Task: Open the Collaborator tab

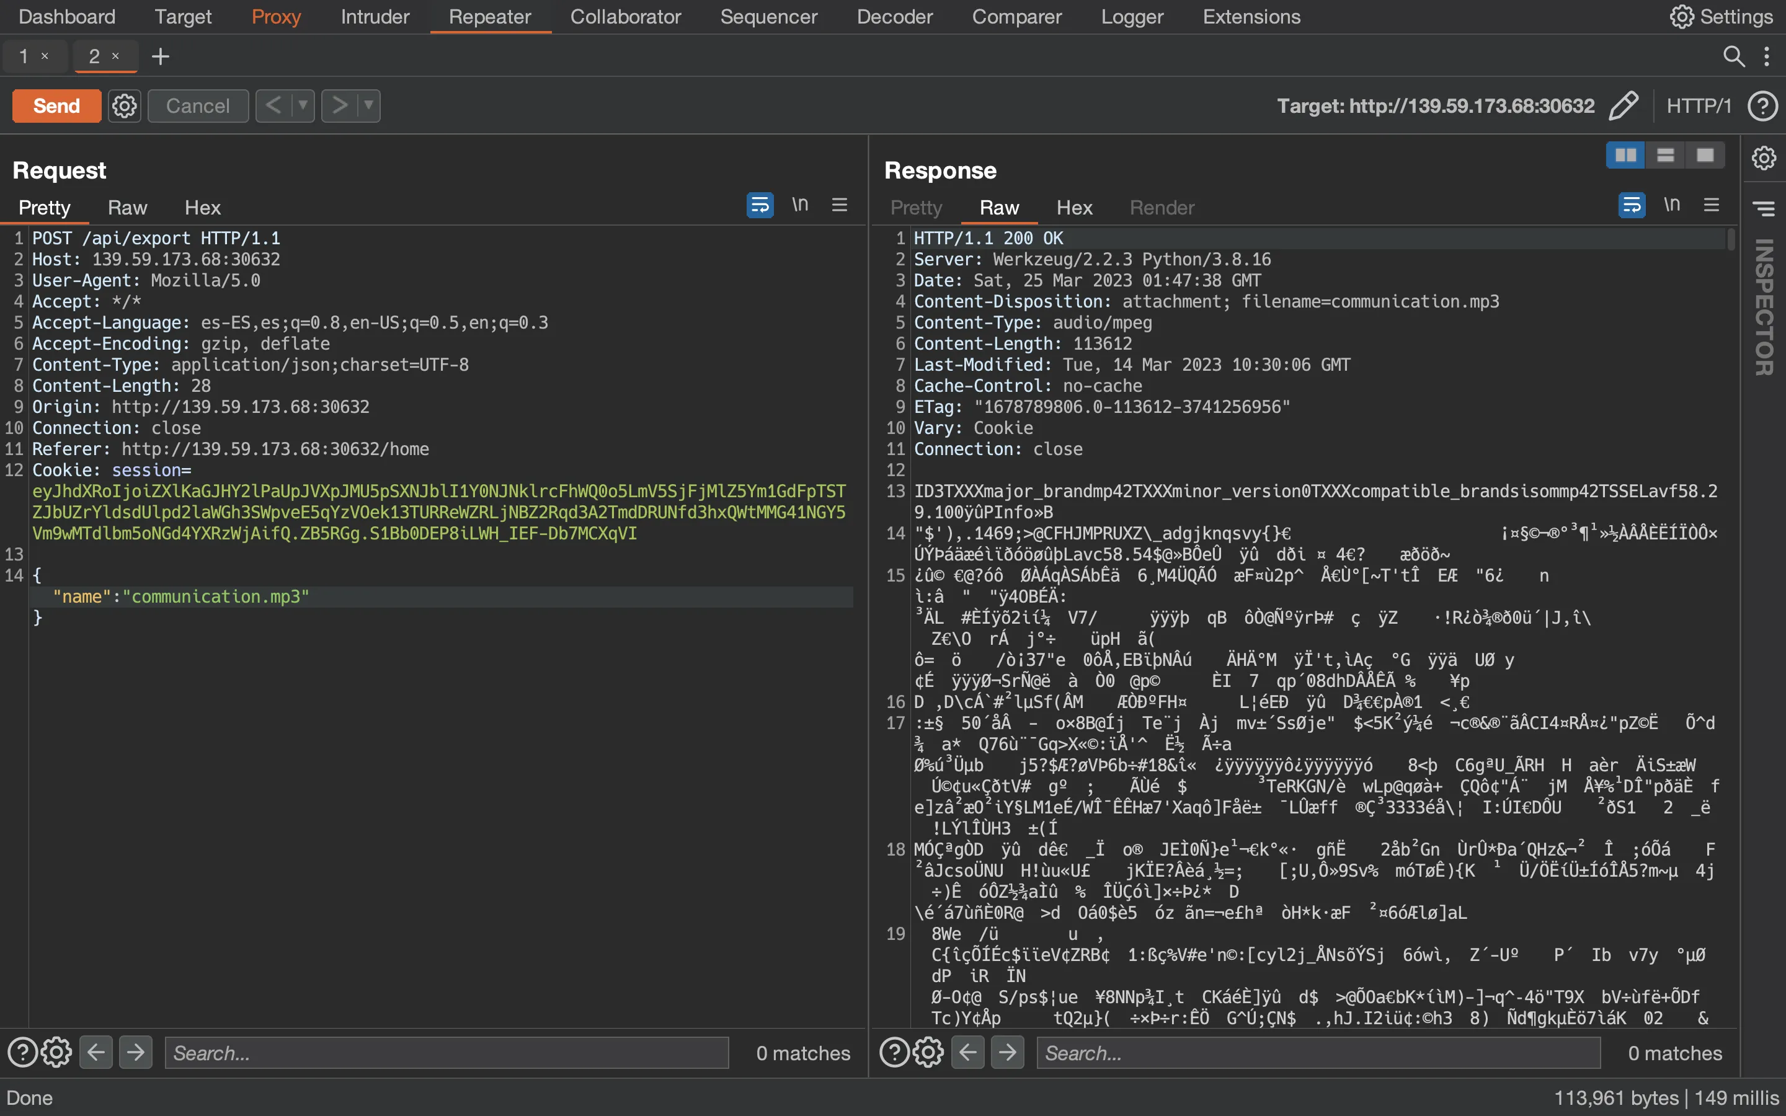Action: tap(625, 16)
